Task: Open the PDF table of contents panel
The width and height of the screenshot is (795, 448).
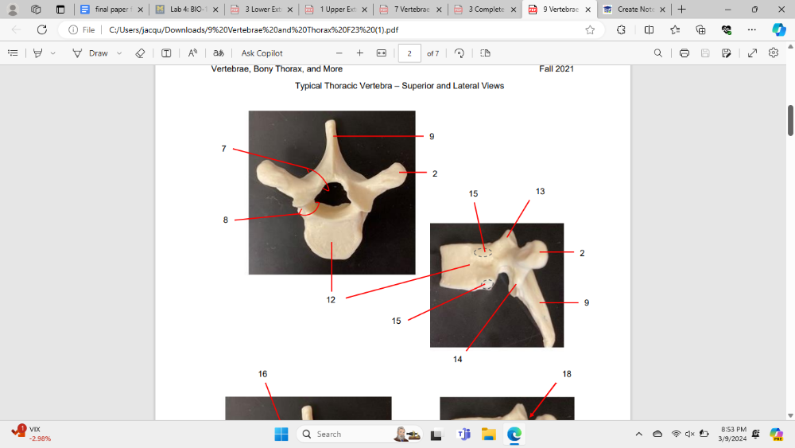Action: pos(13,53)
